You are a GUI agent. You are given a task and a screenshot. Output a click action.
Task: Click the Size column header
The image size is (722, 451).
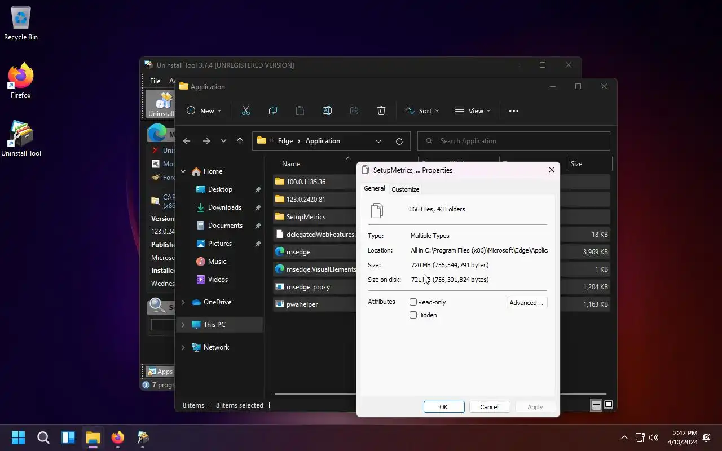point(576,164)
